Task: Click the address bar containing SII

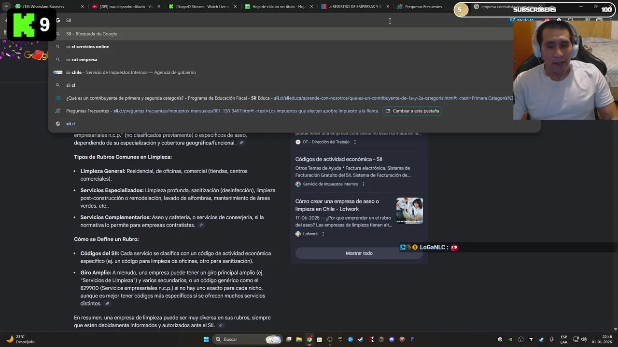Action: pos(280,20)
